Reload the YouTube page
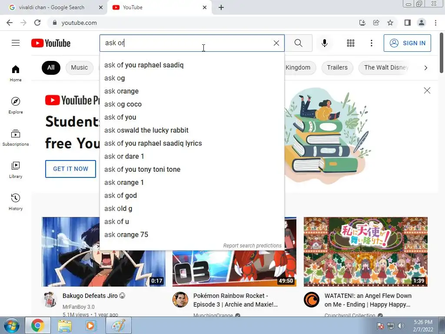445x334 pixels. coord(37,23)
